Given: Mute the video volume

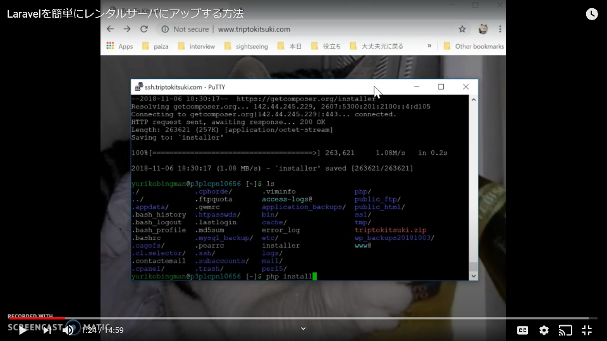Looking at the screenshot, I should pos(68,330).
